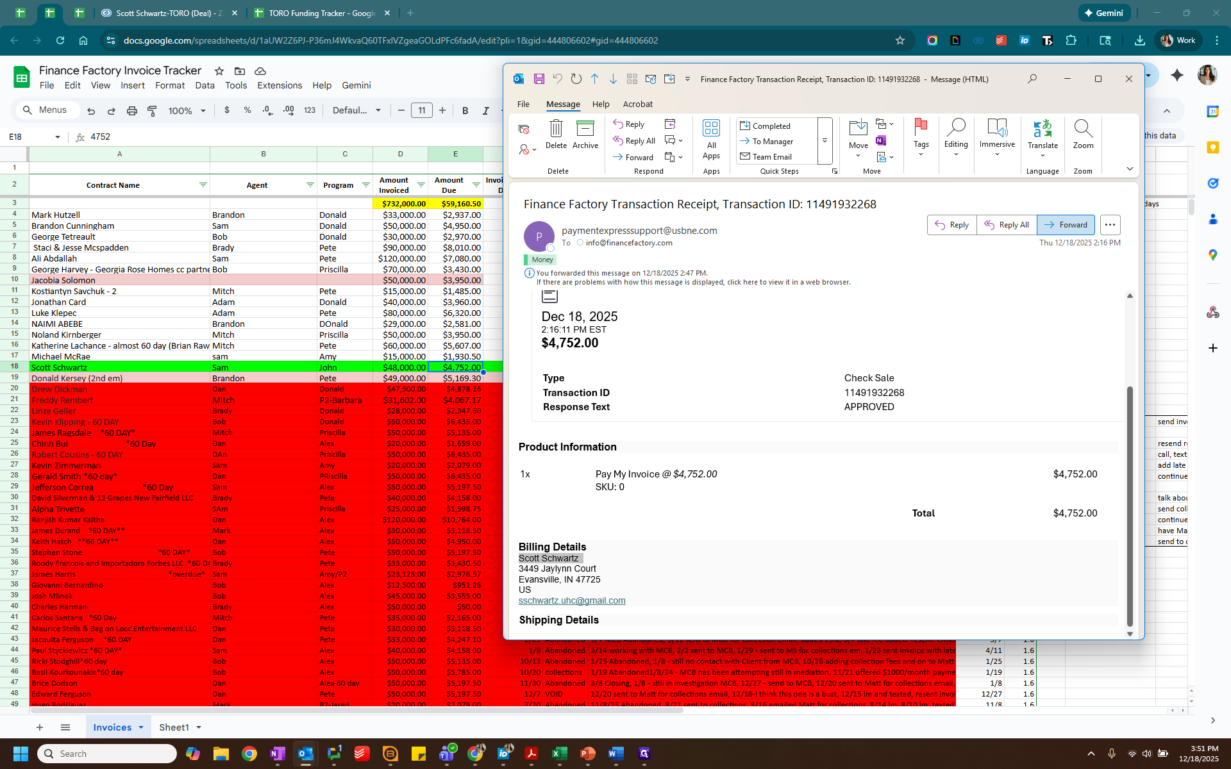Click the Google Sheets print icon
The height and width of the screenshot is (769, 1231).
132,111
